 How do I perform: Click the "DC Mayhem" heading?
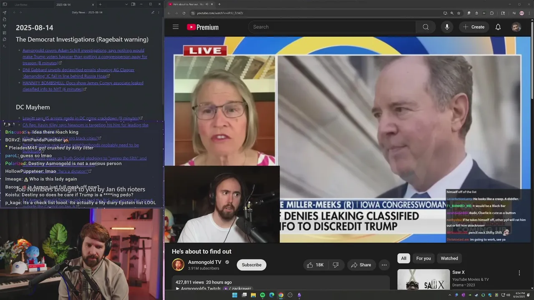tap(33, 107)
